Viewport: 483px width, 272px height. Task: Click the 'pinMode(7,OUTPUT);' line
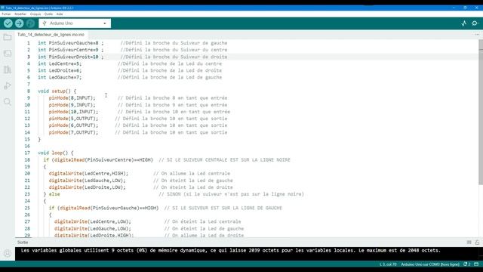point(73,132)
